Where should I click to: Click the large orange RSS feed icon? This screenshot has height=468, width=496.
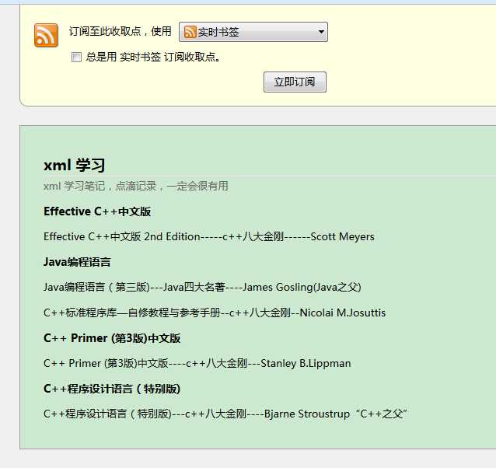click(x=46, y=35)
